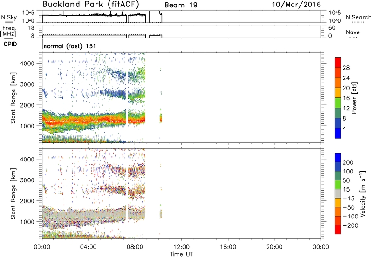Click the 'Power [dB]' colorbar label
The image size is (371, 257).
(x=354, y=98)
